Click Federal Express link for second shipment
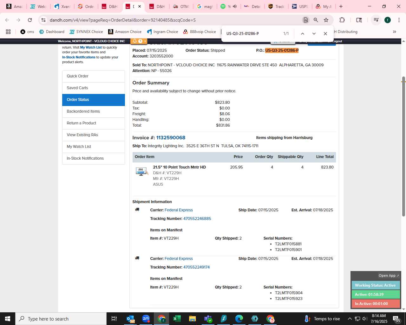The width and height of the screenshot is (406, 325). tap(179, 259)
